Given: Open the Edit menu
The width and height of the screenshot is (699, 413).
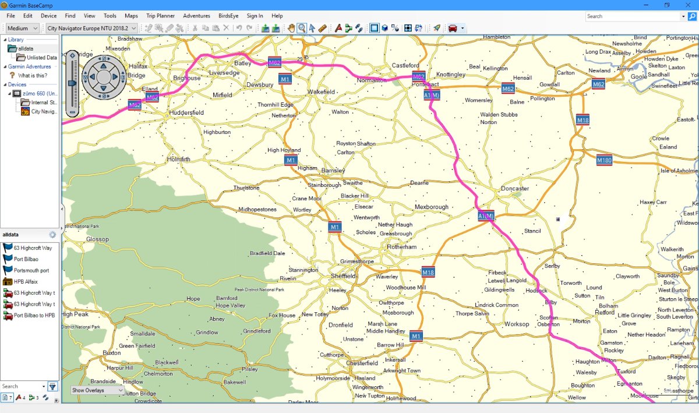Looking at the screenshot, I should (28, 16).
